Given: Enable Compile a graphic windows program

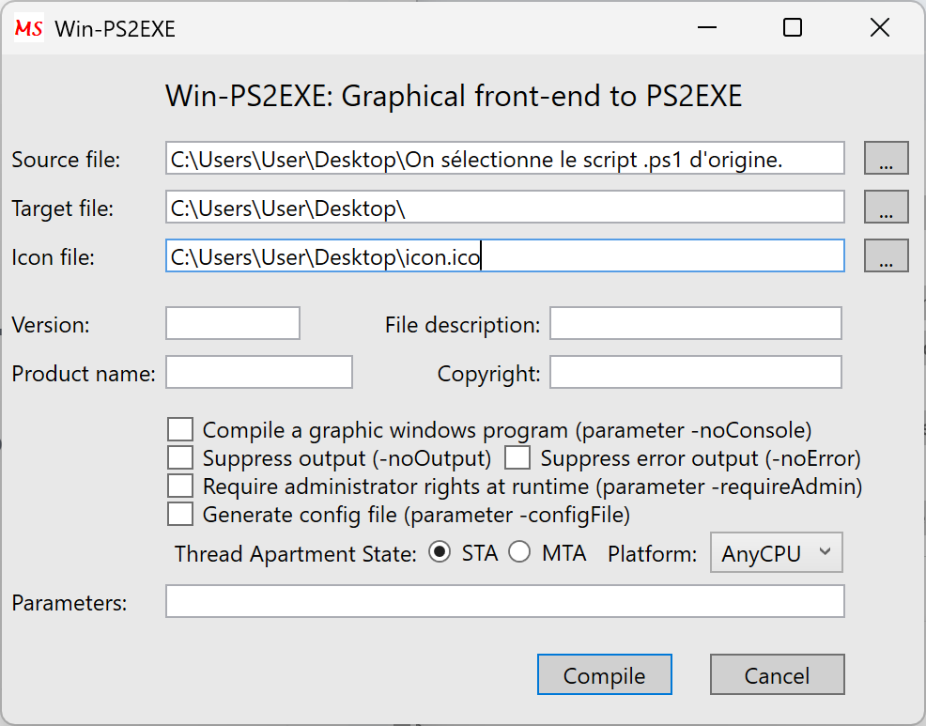Looking at the screenshot, I should click(x=179, y=429).
